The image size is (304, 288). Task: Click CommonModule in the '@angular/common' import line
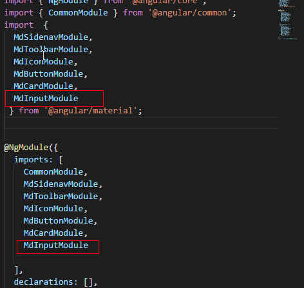(x=78, y=13)
